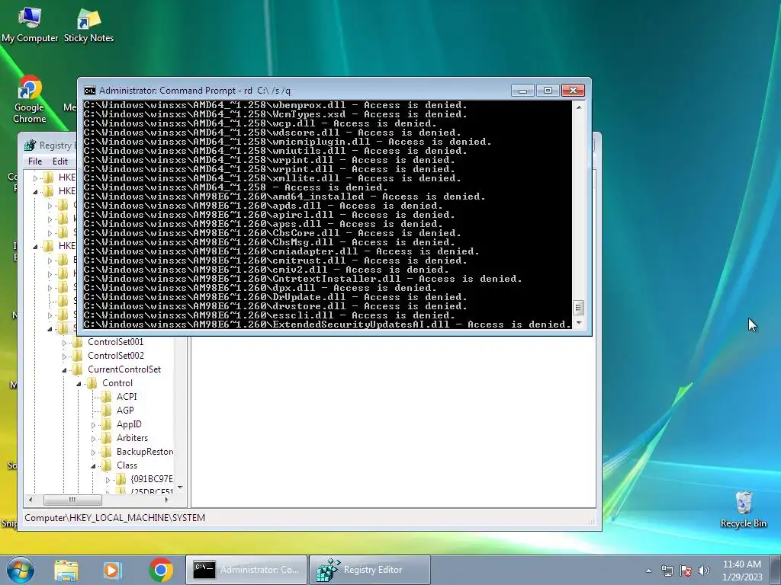This screenshot has height=585, width=781.
Task: Open Chrome from the taskbar
Action: [160, 570]
